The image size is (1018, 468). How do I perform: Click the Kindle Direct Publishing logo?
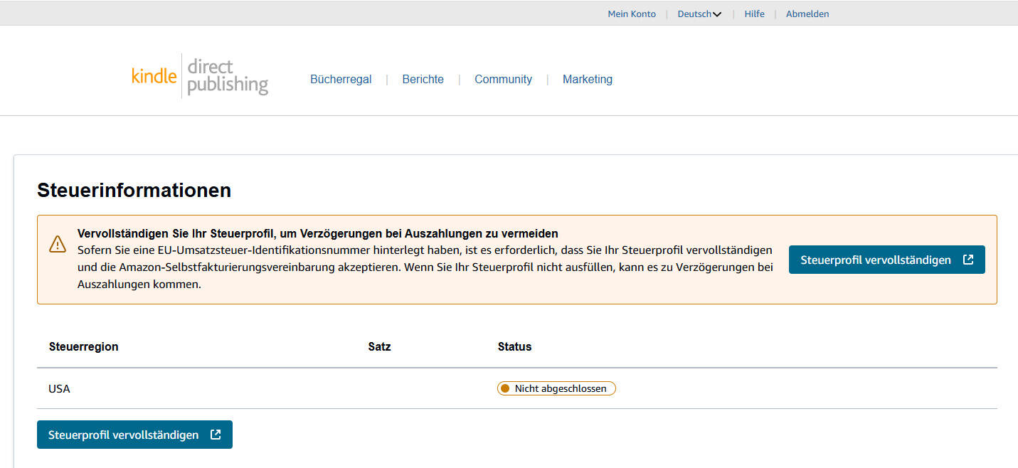click(x=200, y=75)
